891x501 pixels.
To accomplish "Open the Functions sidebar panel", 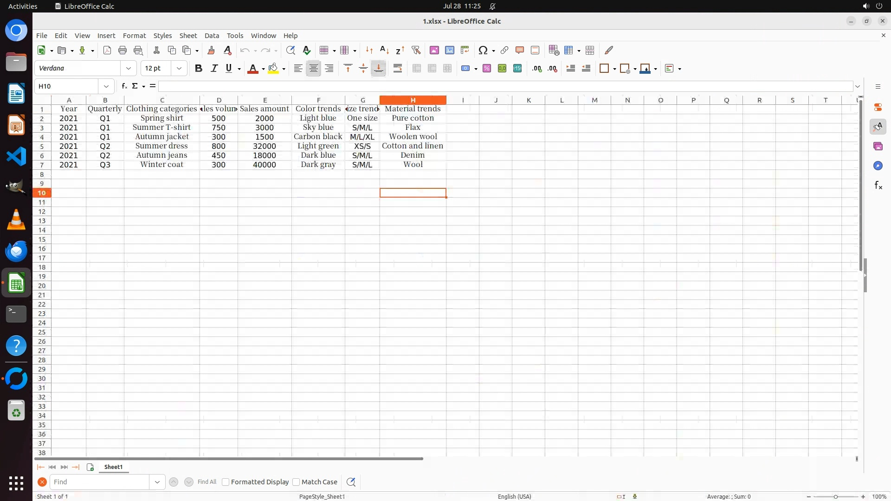I will click(x=878, y=186).
